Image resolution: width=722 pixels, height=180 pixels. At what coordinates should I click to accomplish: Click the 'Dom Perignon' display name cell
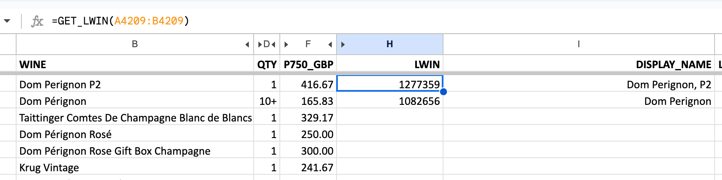579,101
